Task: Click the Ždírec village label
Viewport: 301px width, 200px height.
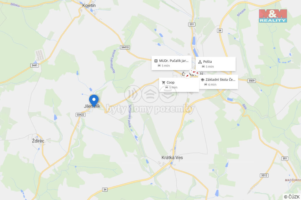Action: click(38, 141)
